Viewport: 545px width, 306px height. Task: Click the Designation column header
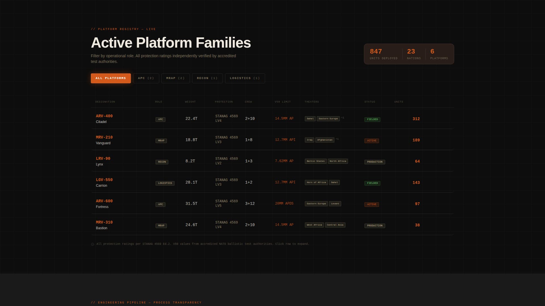(105, 102)
